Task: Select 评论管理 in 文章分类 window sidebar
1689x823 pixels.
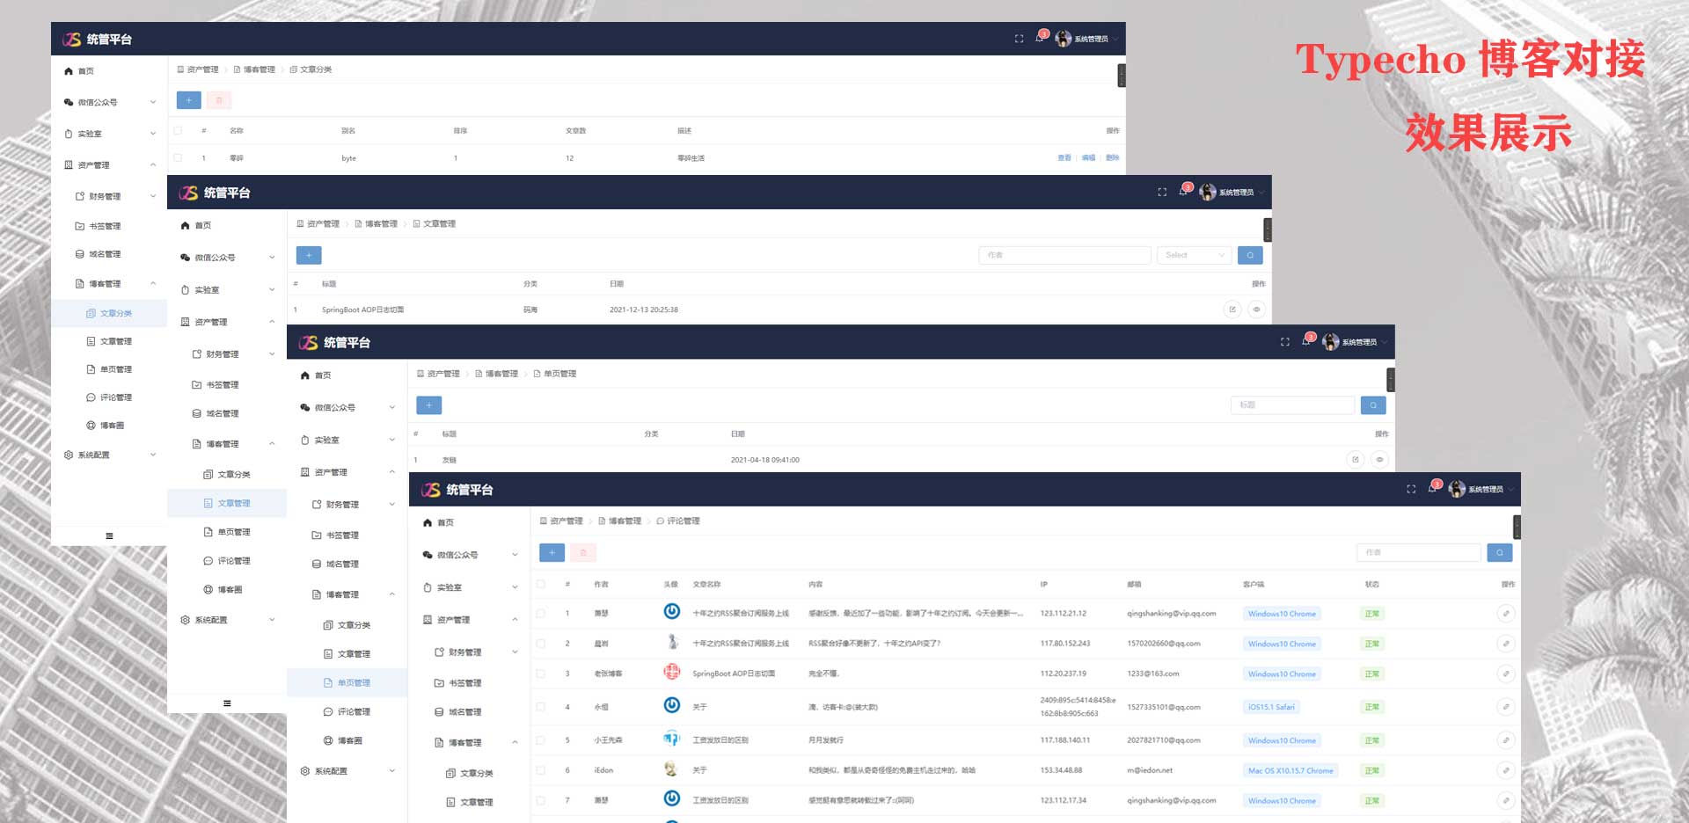Action: [109, 397]
